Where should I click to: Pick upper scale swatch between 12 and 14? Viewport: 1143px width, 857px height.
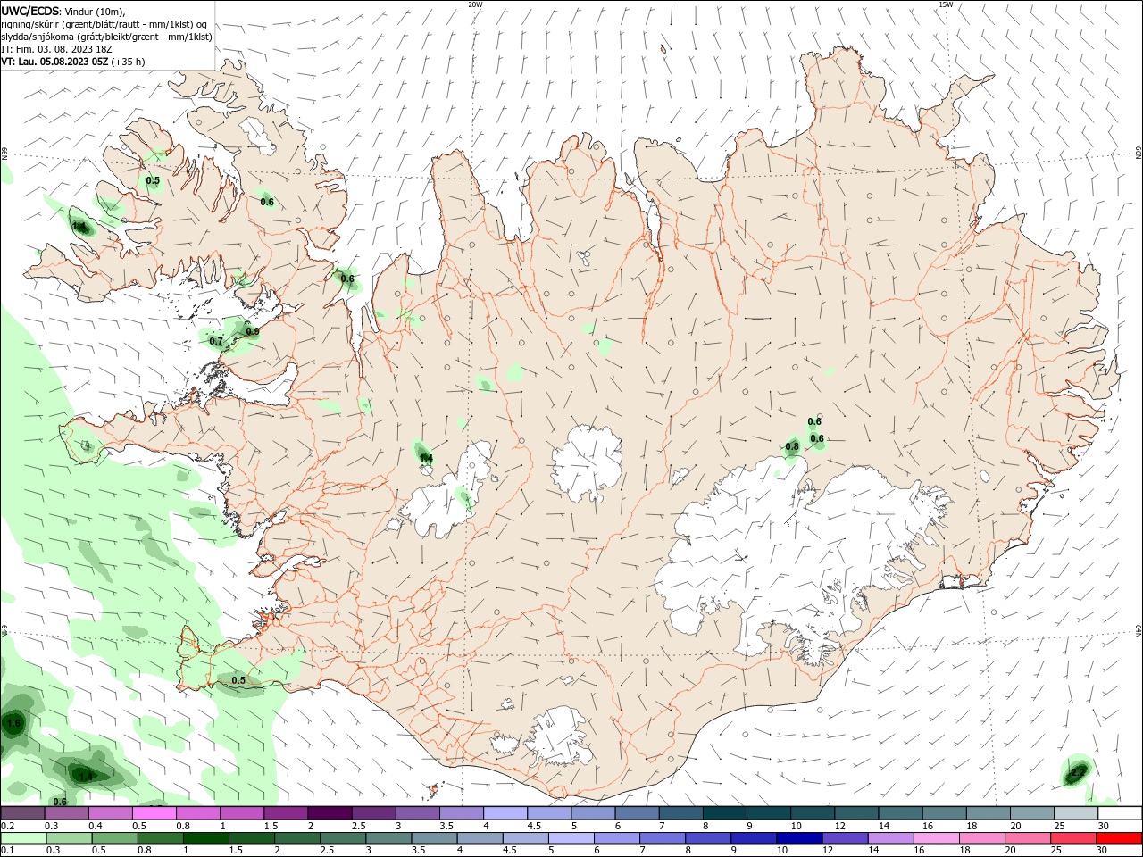pyautogui.click(x=856, y=813)
